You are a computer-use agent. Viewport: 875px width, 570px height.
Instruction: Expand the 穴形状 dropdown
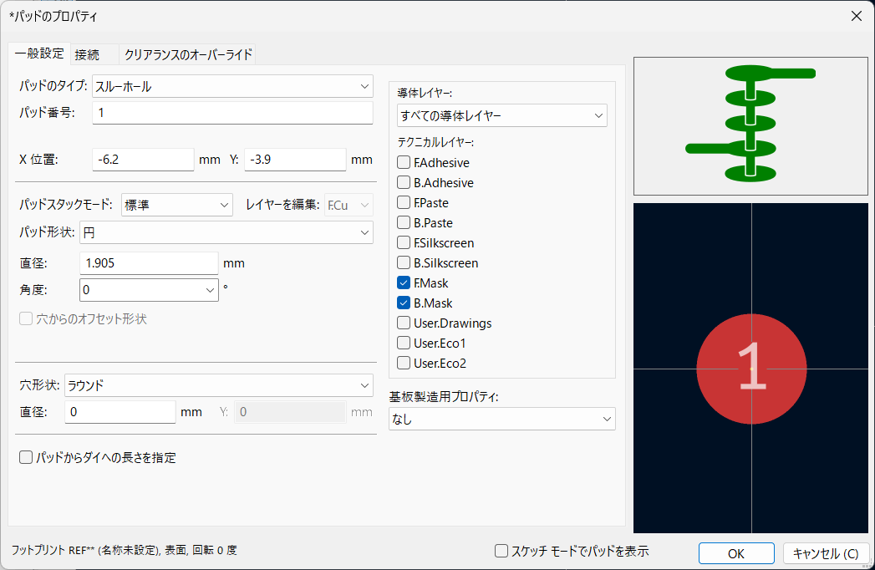(x=218, y=385)
